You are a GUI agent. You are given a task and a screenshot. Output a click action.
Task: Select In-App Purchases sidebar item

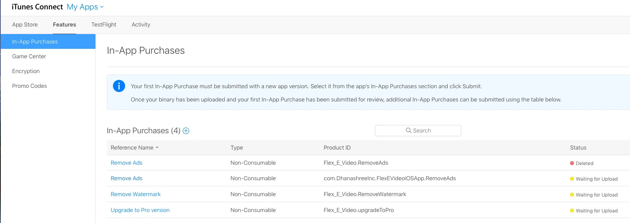coord(35,42)
